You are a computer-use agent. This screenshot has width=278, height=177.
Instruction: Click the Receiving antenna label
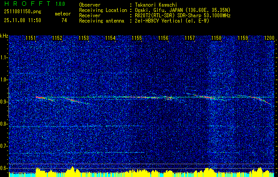tap(102, 21)
